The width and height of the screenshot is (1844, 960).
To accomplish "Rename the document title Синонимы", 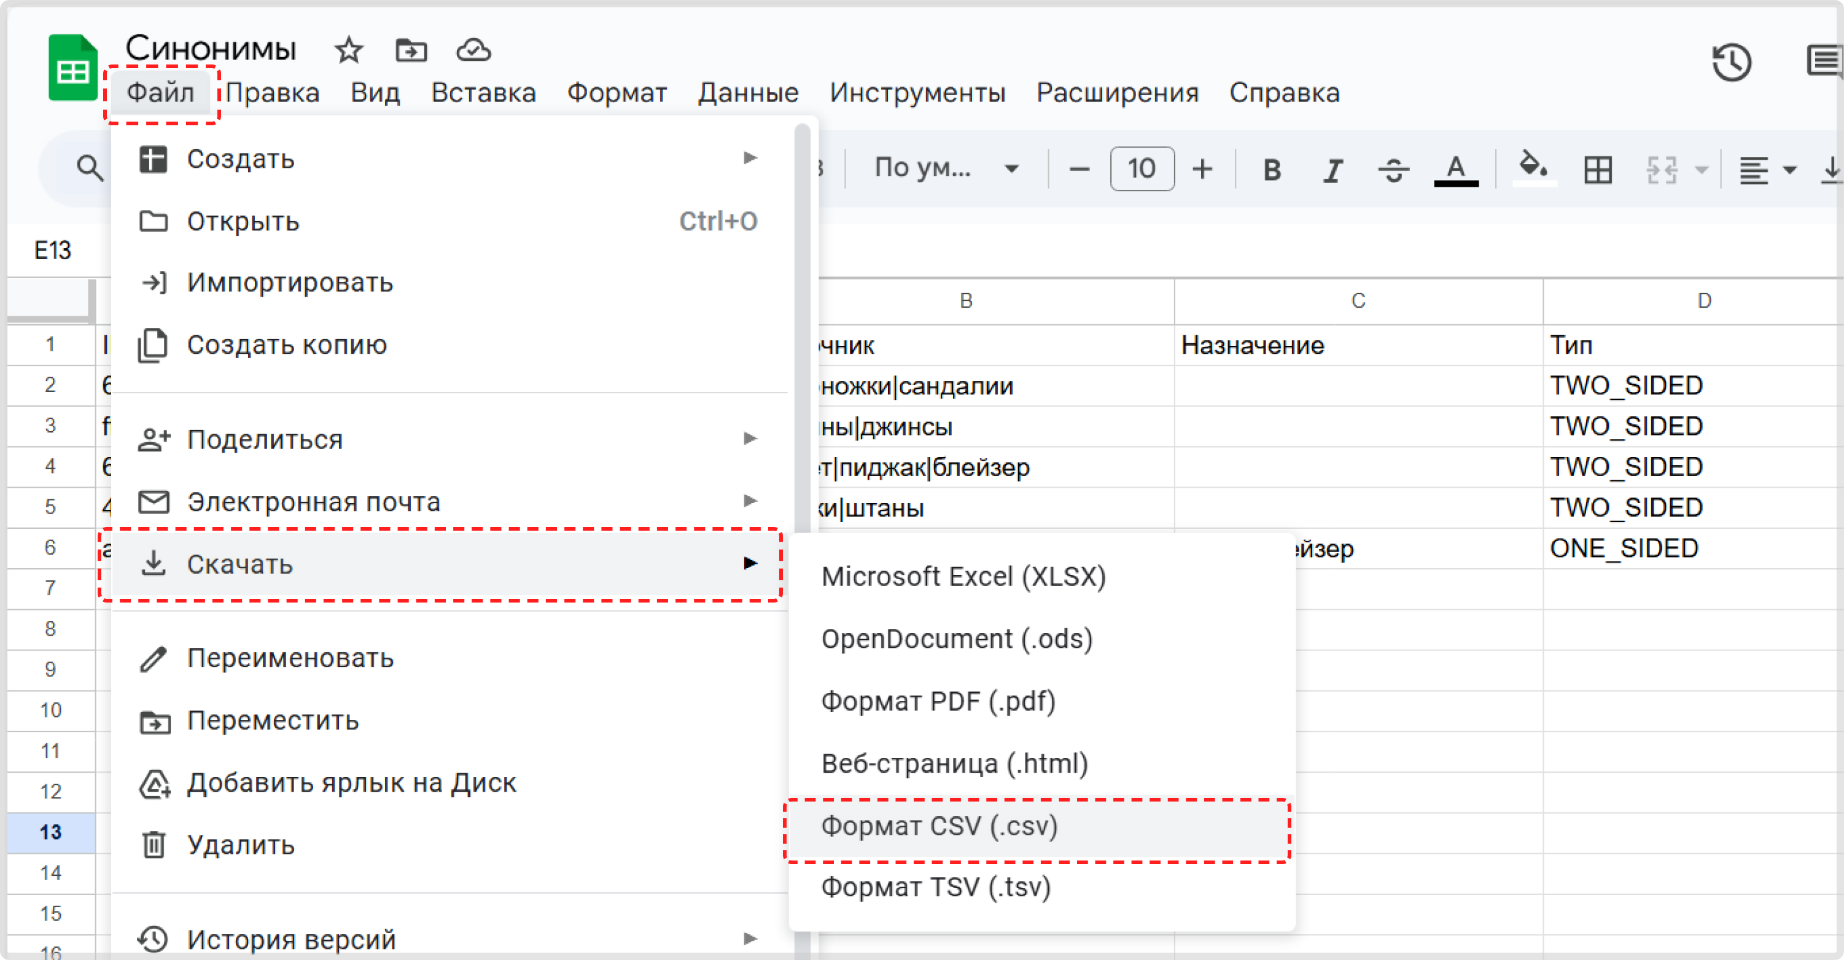I will click(x=211, y=49).
